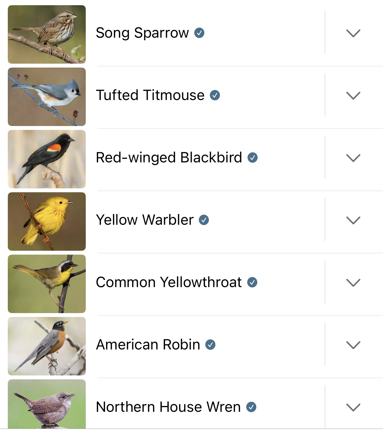Screen dimensions: 383x430
Task: Click the verified checkmark next to American Robin
Action: (x=210, y=345)
